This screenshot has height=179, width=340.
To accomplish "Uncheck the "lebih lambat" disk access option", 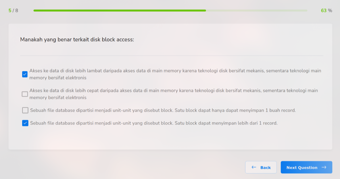I will point(25,74).
